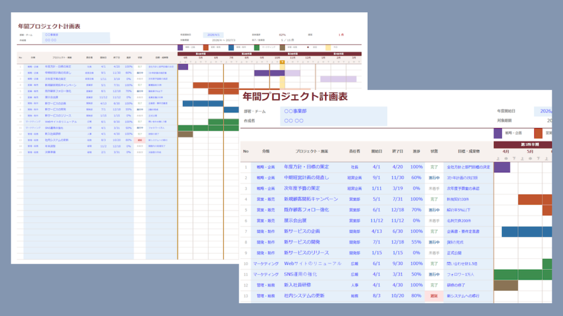Image resolution: width=563 pixels, height=316 pixels.
Task: Click 新規契約30件 goal cell in front sheet
Action: coord(458,199)
